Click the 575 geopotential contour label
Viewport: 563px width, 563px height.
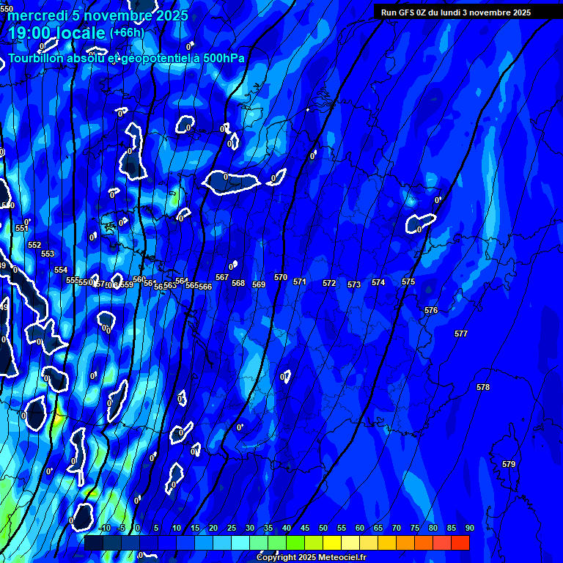408,281
